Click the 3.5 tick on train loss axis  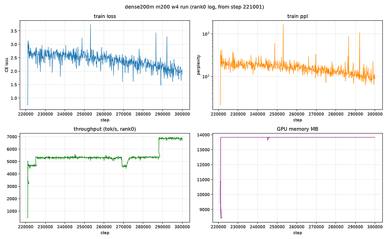14,31
